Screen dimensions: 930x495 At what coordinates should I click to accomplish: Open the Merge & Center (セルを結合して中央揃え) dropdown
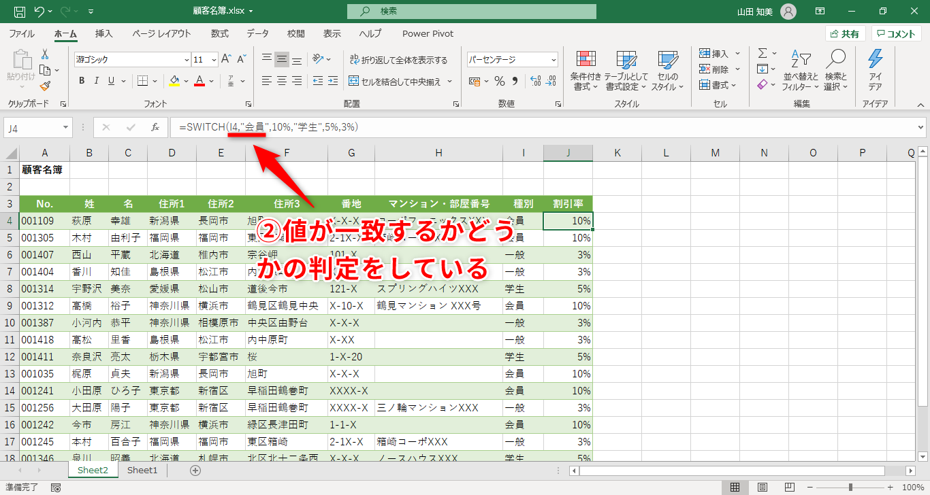click(x=449, y=82)
